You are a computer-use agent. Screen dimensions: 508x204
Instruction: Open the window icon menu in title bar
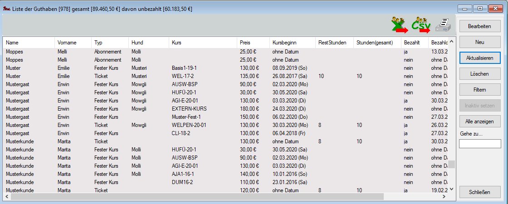click(6, 9)
